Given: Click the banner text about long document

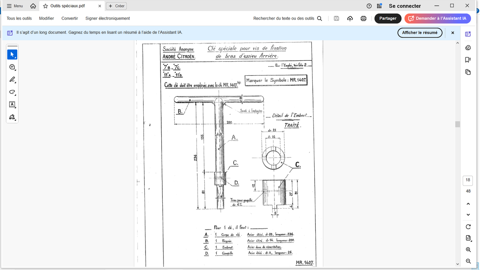Looking at the screenshot, I should [x=99, y=33].
